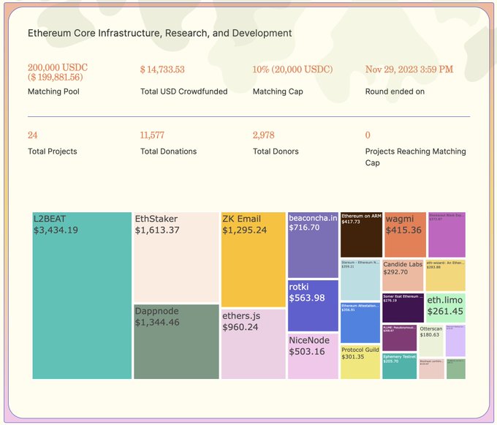Select the Stereum light-blue tile
This screenshot has height=425, width=497.
pyautogui.click(x=360, y=279)
